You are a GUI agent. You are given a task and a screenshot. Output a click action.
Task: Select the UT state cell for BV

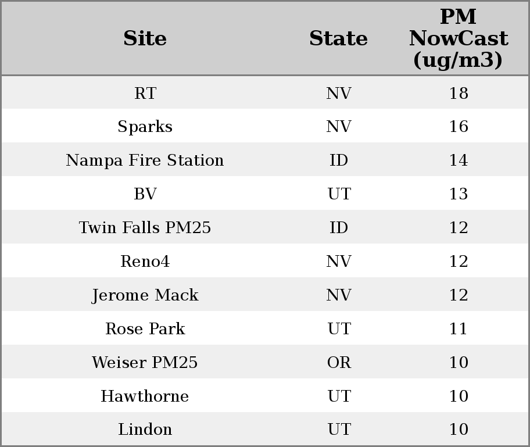(339, 194)
